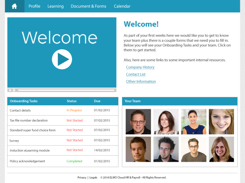Open the Contact List link
This screenshot has width=245, height=183.
pos(136,74)
